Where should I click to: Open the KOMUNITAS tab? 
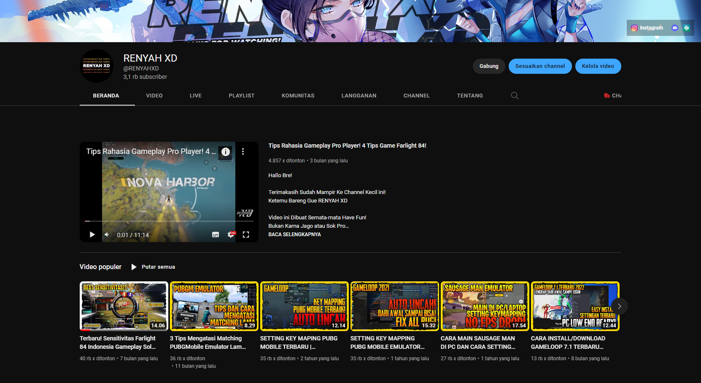click(298, 96)
